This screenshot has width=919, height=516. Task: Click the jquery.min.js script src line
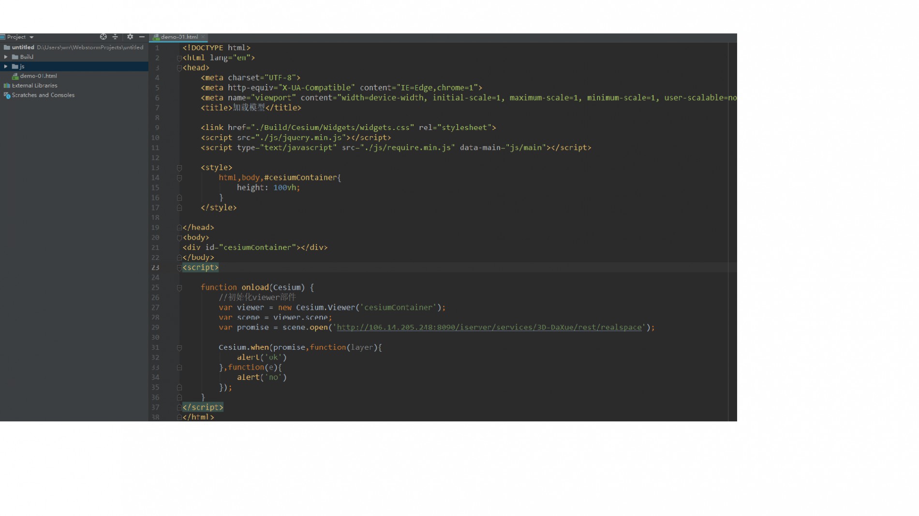point(296,138)
